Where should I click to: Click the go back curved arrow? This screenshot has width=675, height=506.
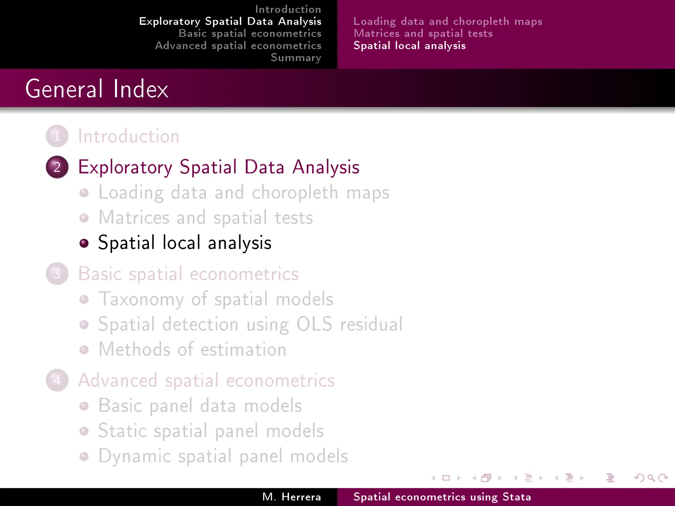[x=639, y=478]
